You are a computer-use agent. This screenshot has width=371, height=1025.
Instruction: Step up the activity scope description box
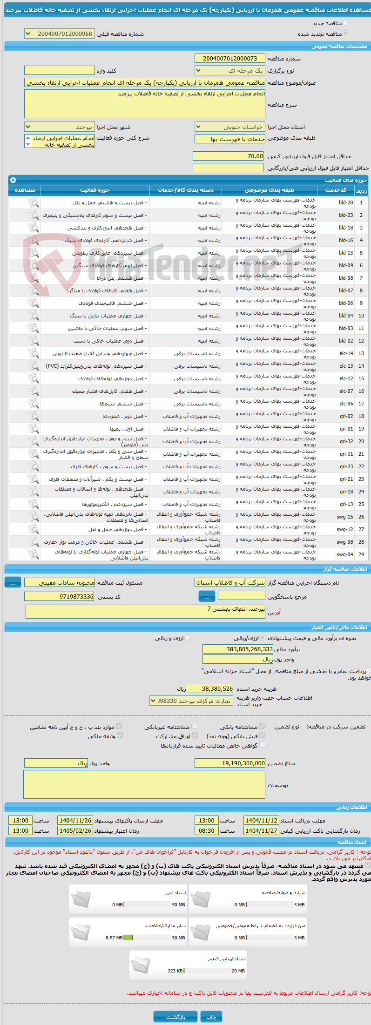click(x=28, y=138)
